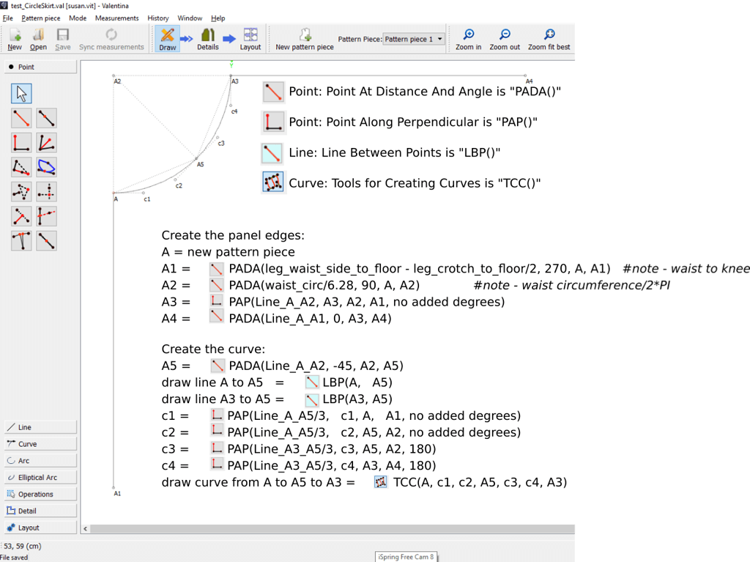Open the History menu

coord(158,18)
